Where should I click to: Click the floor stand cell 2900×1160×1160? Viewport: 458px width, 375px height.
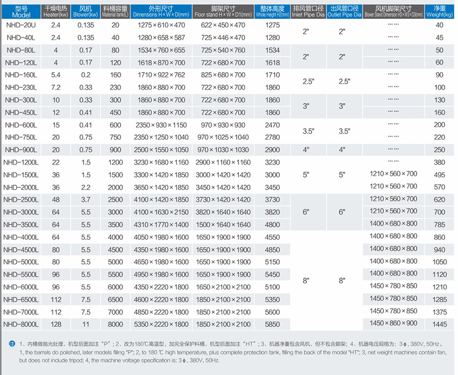(223, 162)
